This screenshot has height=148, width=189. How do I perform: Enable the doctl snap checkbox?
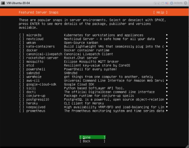point(22,92)
